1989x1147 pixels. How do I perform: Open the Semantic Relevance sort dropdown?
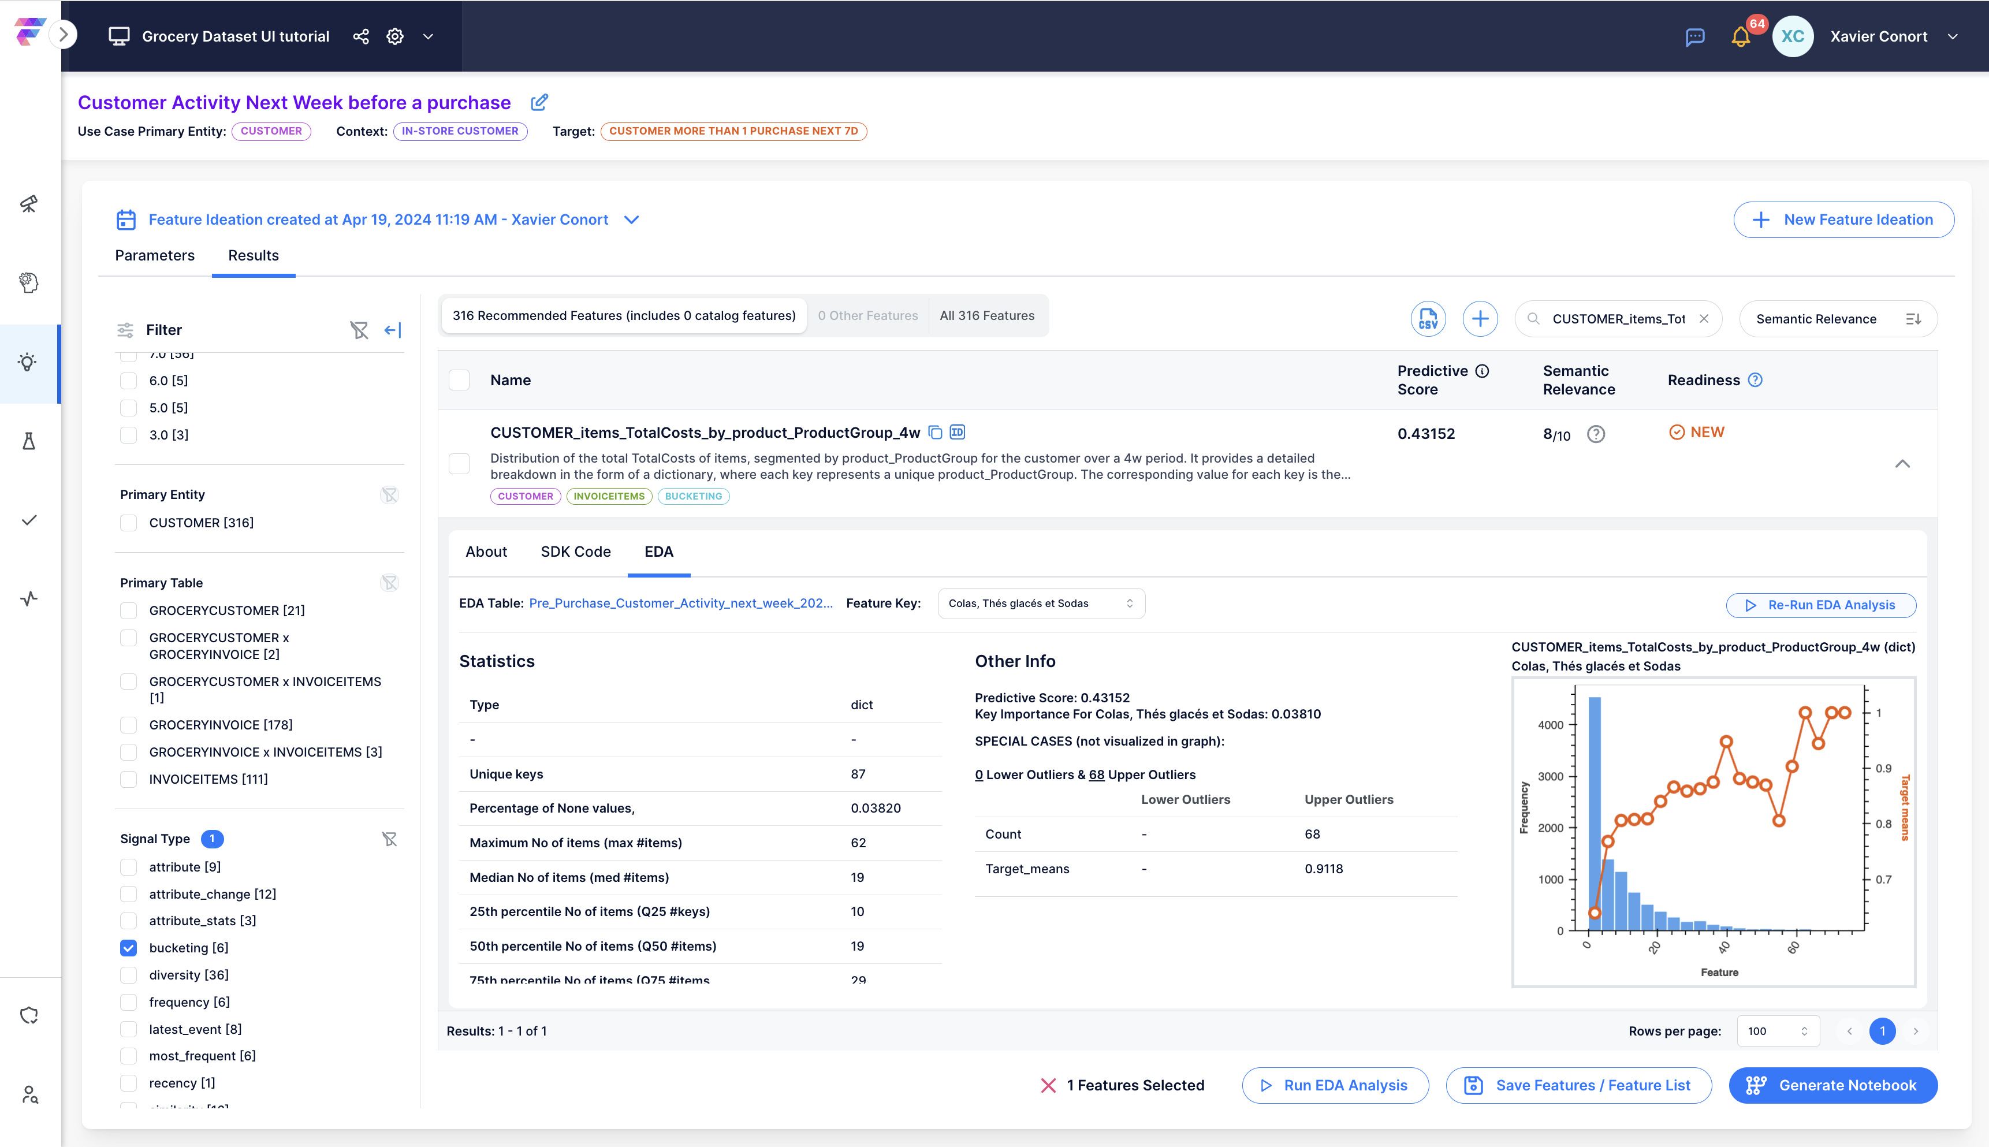click(x=1838, y=319)
